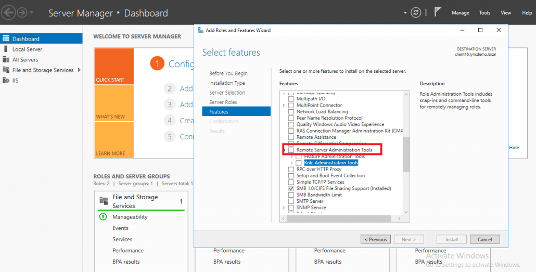Check Simple TCP/IP Services checkbox
The width and height of the screenshot is (536, 272).
[291, 182]
